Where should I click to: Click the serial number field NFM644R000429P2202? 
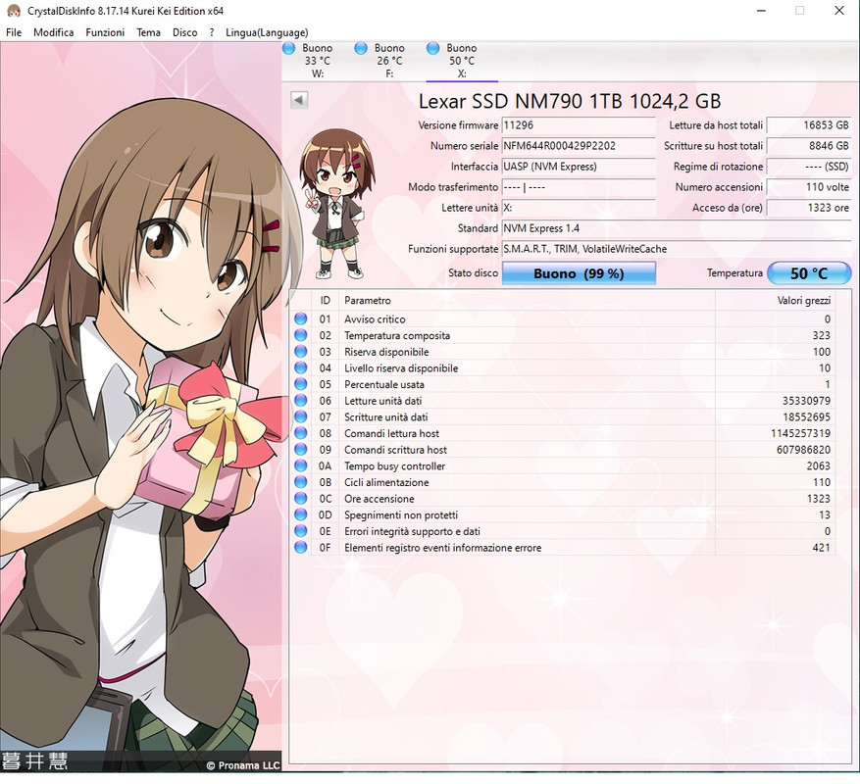579,146
